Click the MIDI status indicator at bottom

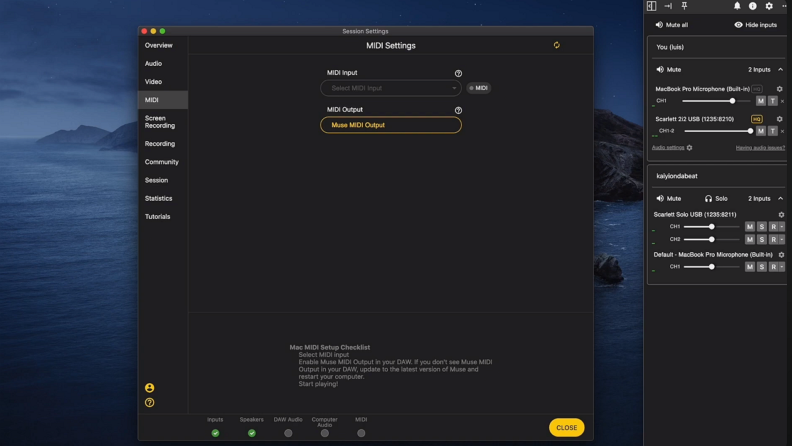point(361,433)
